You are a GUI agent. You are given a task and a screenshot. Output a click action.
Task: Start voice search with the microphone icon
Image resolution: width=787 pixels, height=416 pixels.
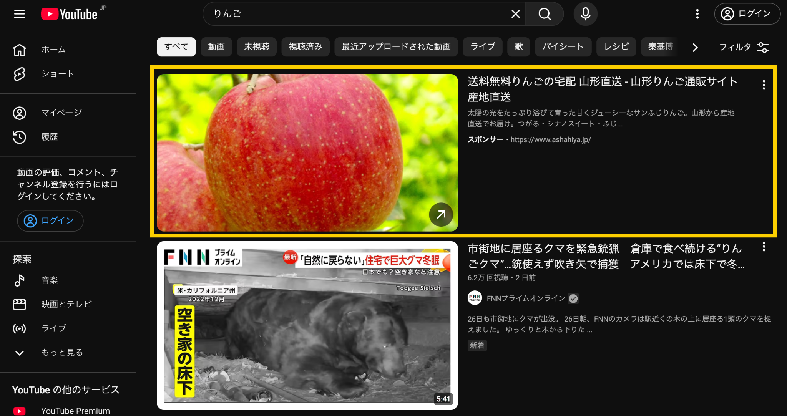click(x=585, y=13)
